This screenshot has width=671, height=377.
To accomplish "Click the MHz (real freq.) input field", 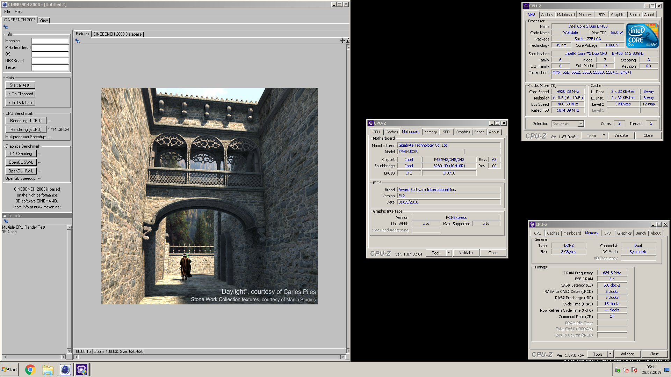I will tap(50, 47).
